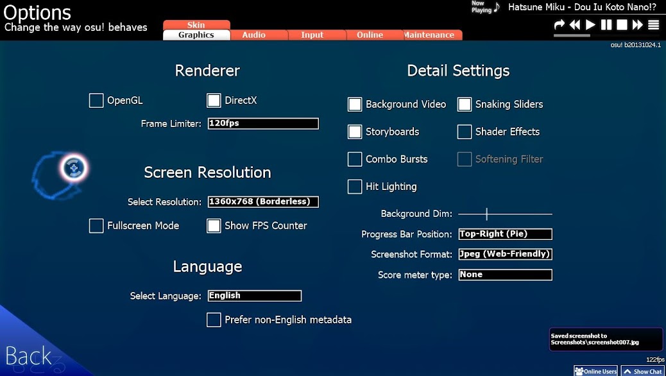Switch to the Skin tab
This screenshot has width=666, height=376.
click(x=196, y=24)
